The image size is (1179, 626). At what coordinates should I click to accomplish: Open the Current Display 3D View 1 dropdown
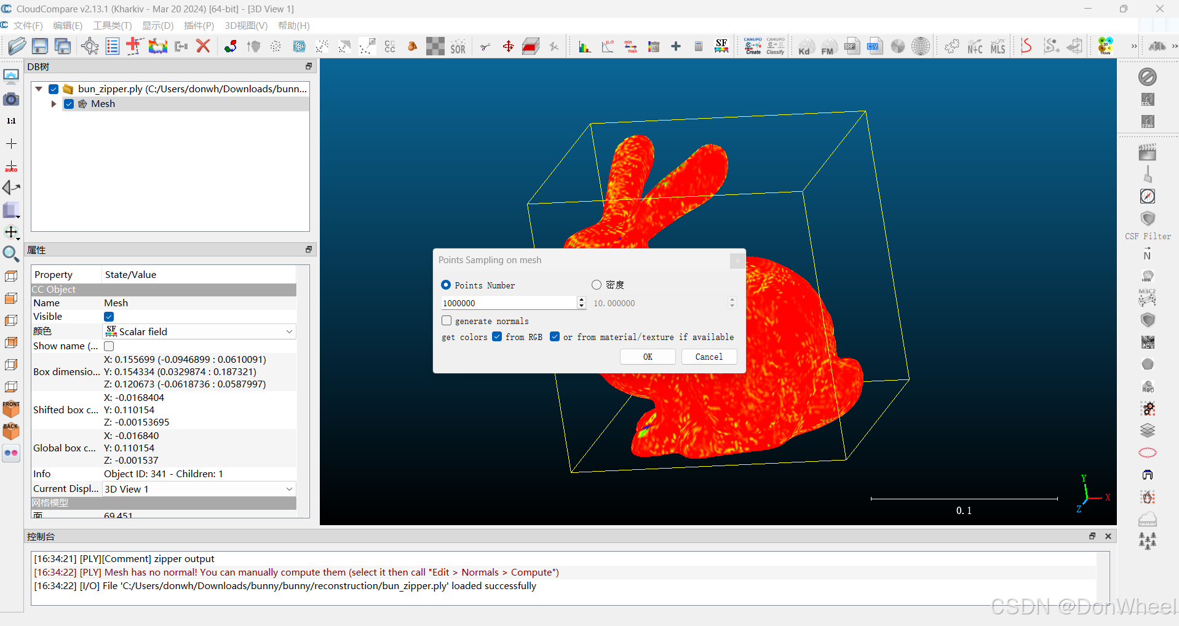coord(199,489)
